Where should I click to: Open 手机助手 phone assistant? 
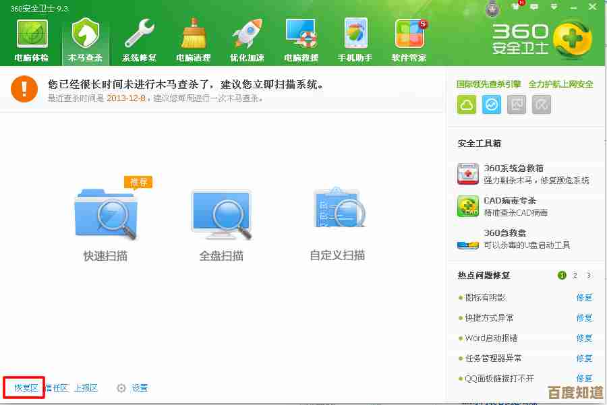[x=355, y=40]
